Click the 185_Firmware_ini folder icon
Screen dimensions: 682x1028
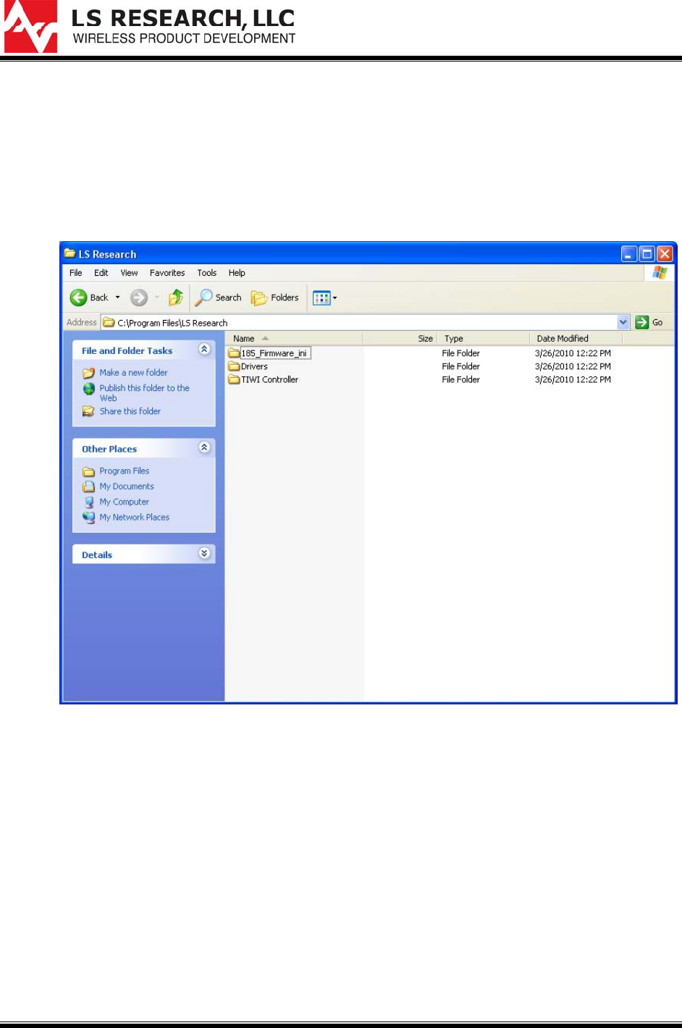(234, 353)
